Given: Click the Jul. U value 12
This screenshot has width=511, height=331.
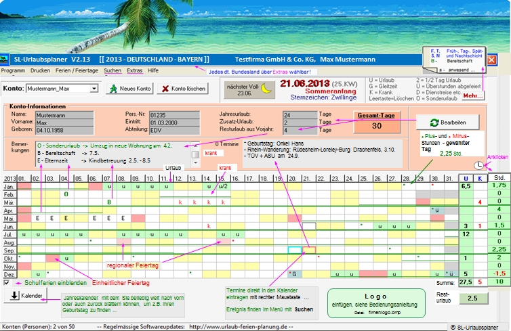Looking at the screenshot, I should pyautogui.click(x=466, y=234).
